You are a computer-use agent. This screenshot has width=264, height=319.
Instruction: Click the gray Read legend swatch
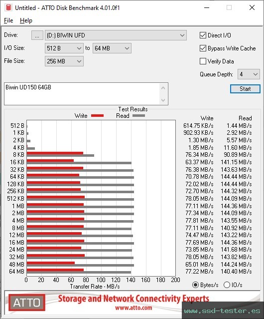point(138,116)
